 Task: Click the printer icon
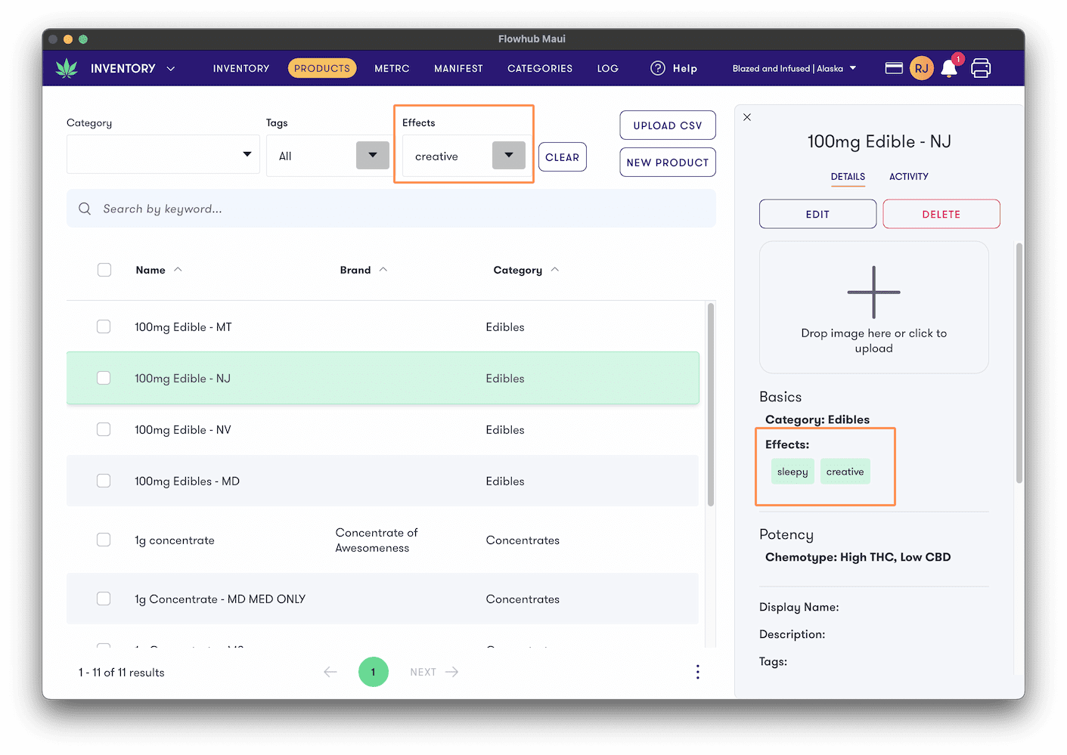pyautogui.click(x=981, y=68)
